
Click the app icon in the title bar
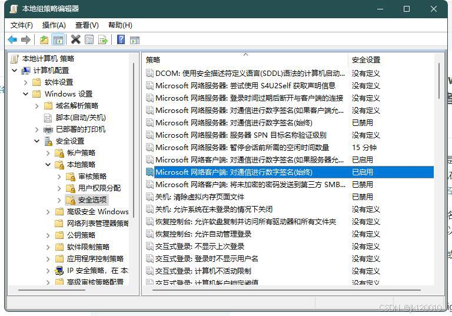click(14, 9)
